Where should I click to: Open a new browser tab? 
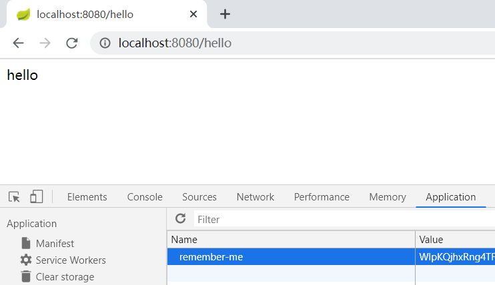click(x=225, y=14)
